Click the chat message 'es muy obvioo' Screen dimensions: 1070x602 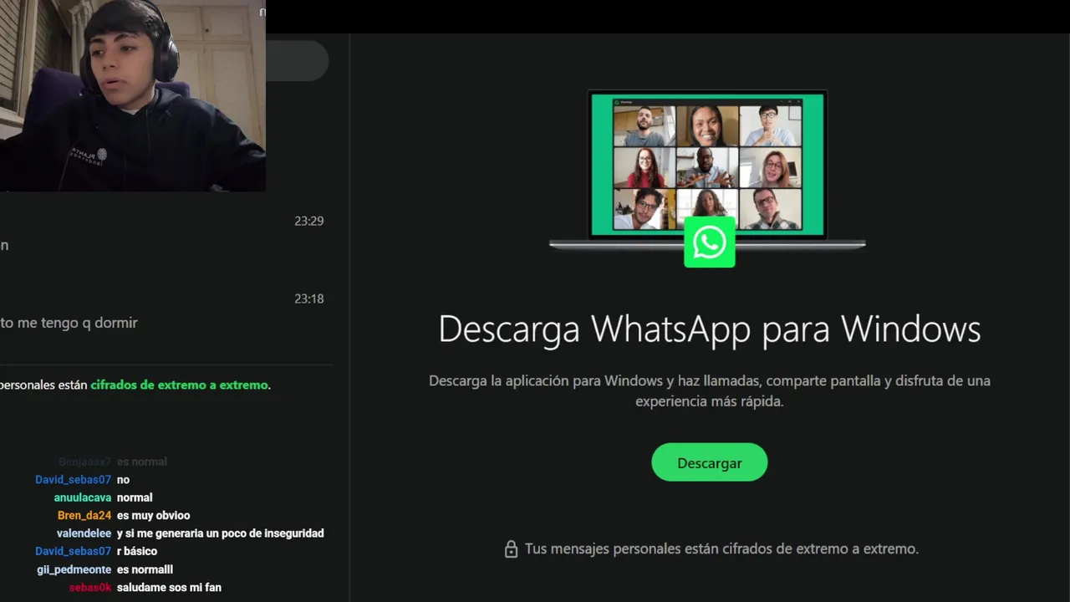click(154, 516)
